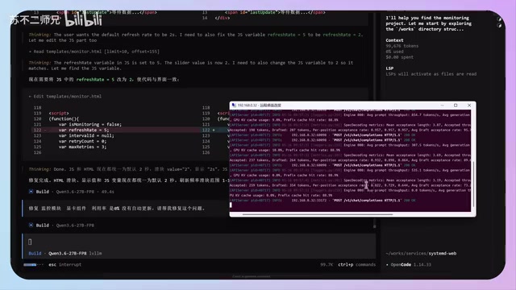Click the remote window horizontal scrollbar
This screenshot has height=290, width=516.
pyautogui.click(x=318, y=214)
